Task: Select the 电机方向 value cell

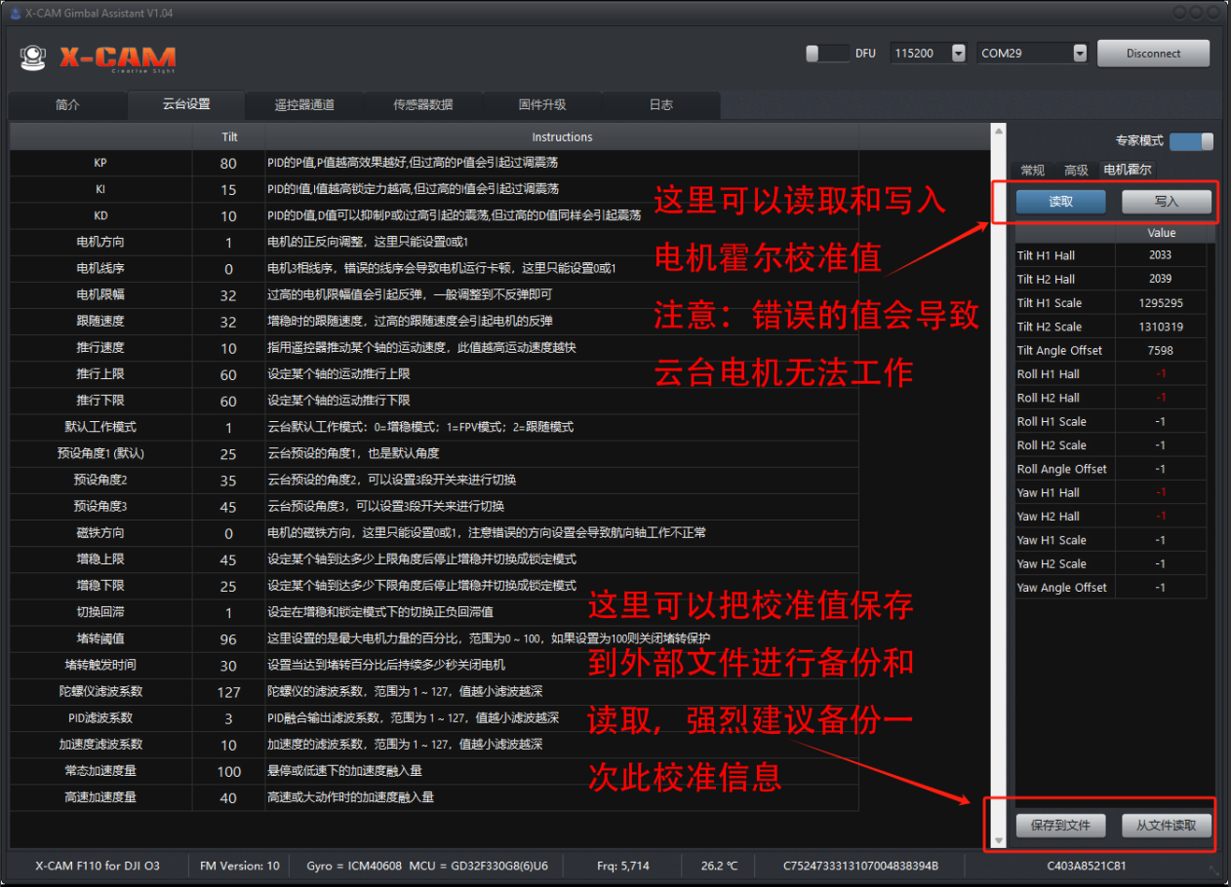Action: coord(228,242)
